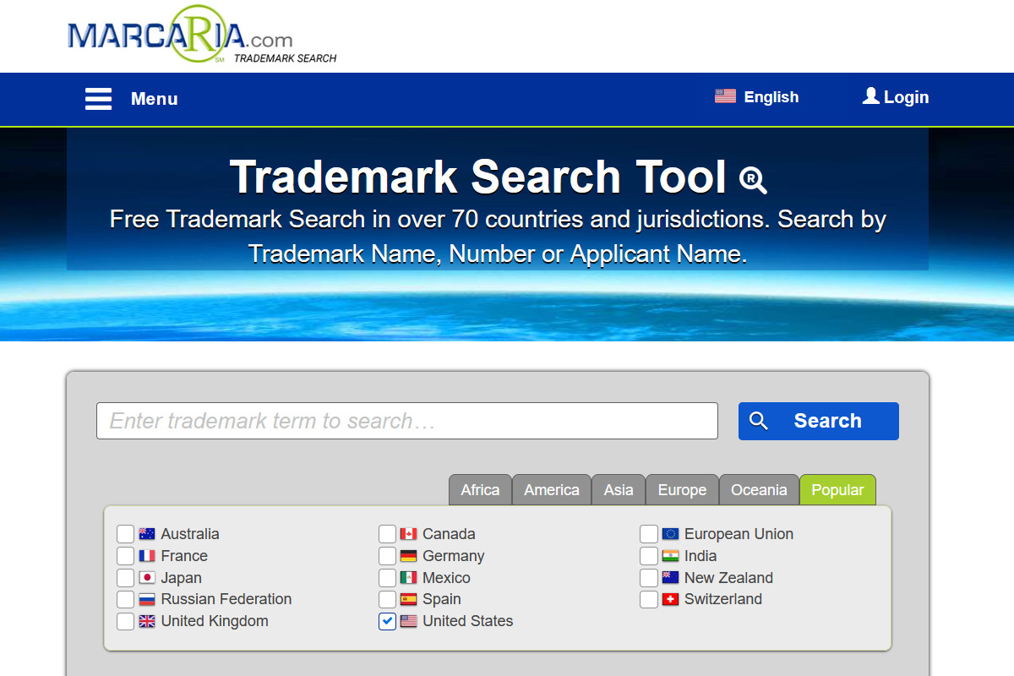Open the Login link

coord(906,97)
